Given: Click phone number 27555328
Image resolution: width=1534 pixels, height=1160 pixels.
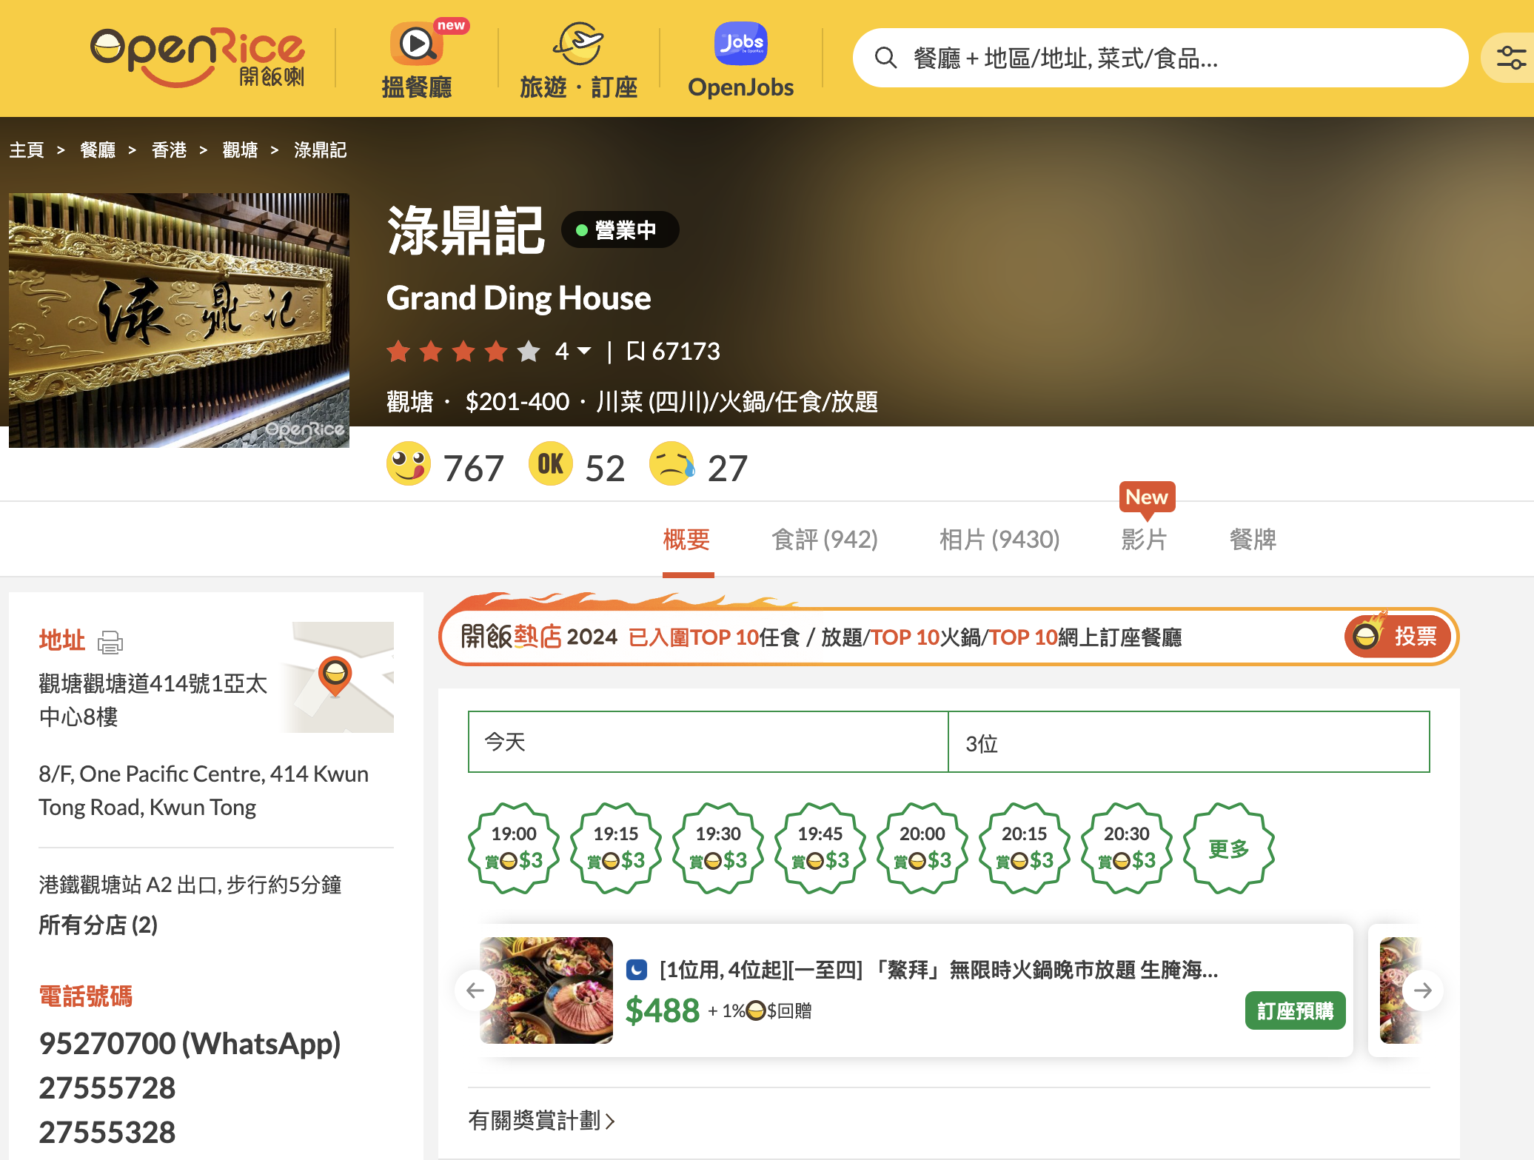Looking at the screenshot, I should 107,1133.
